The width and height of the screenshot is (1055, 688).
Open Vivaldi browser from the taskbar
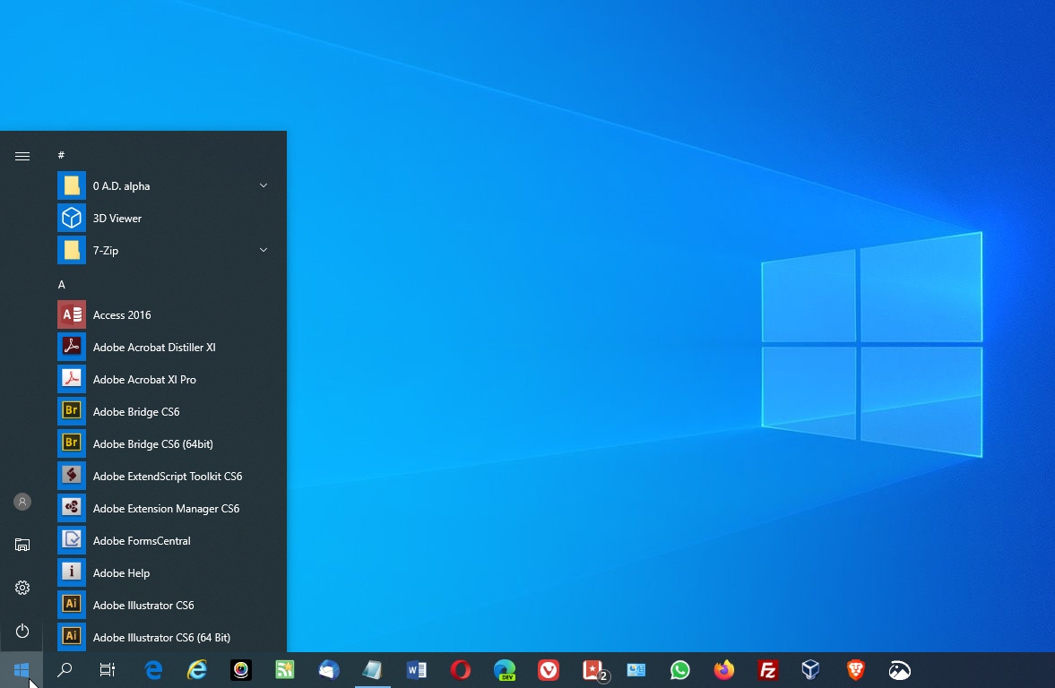coord(549,670)
